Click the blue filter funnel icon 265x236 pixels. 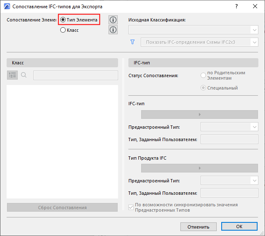tap(132, 42)
